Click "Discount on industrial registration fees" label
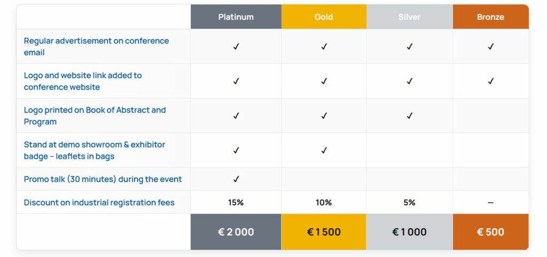 point(99,203)
